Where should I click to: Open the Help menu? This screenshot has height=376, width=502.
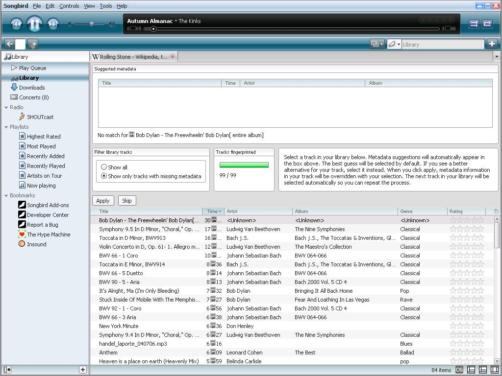[x=122, y=6]
